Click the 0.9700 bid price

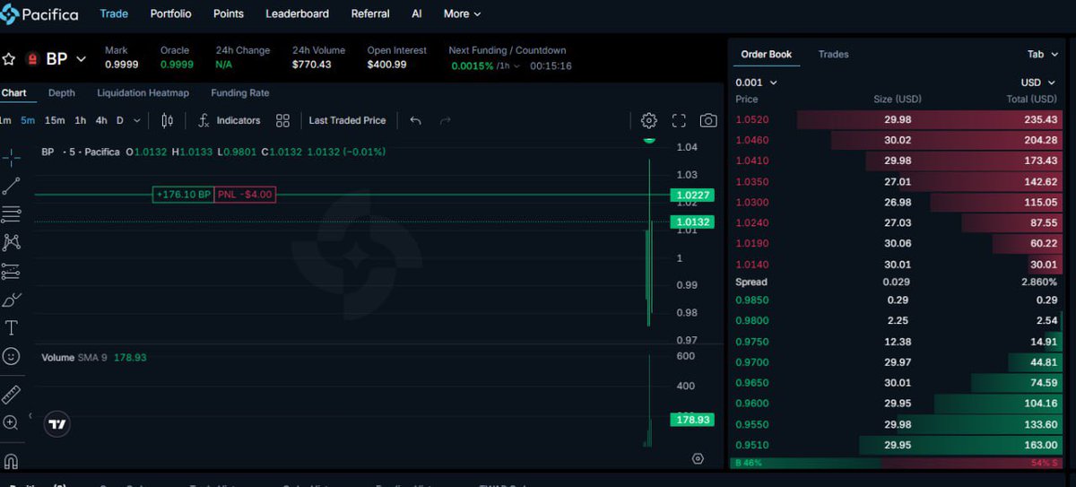point(751,362)
